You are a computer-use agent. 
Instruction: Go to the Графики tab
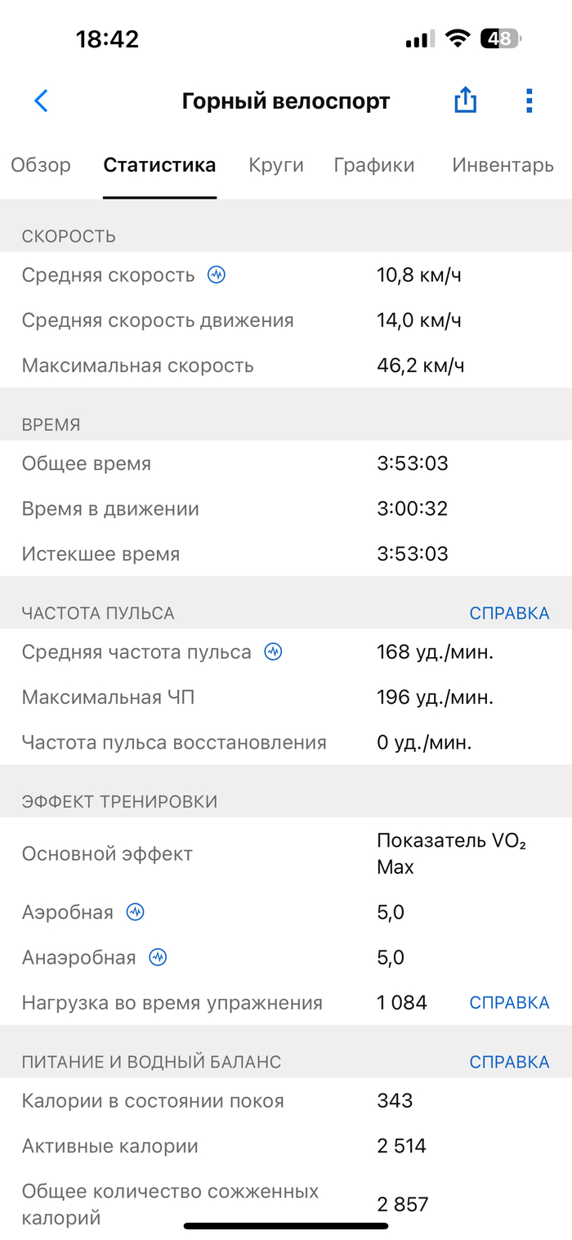(x=374, y=165)
